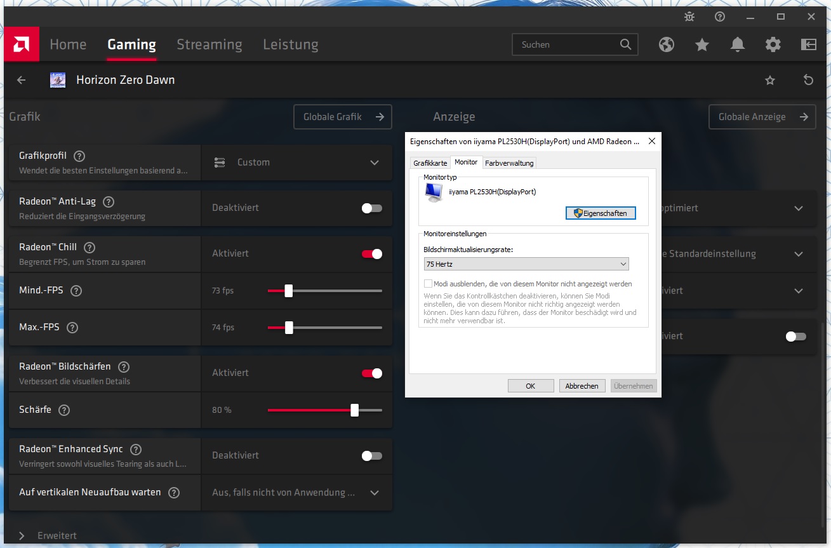Click the web globe icon

coord(666,44)
